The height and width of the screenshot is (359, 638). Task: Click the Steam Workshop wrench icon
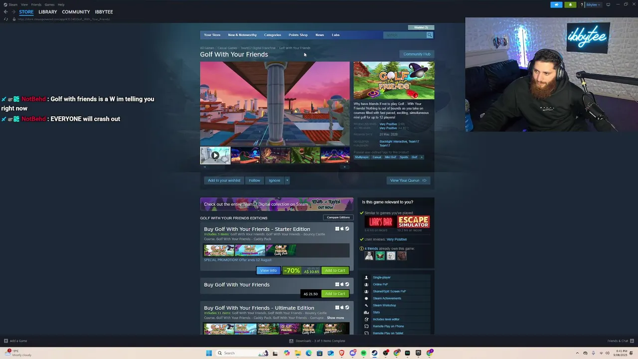(366, 305)
